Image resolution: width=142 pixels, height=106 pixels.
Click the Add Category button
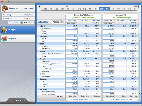[58, 22]
